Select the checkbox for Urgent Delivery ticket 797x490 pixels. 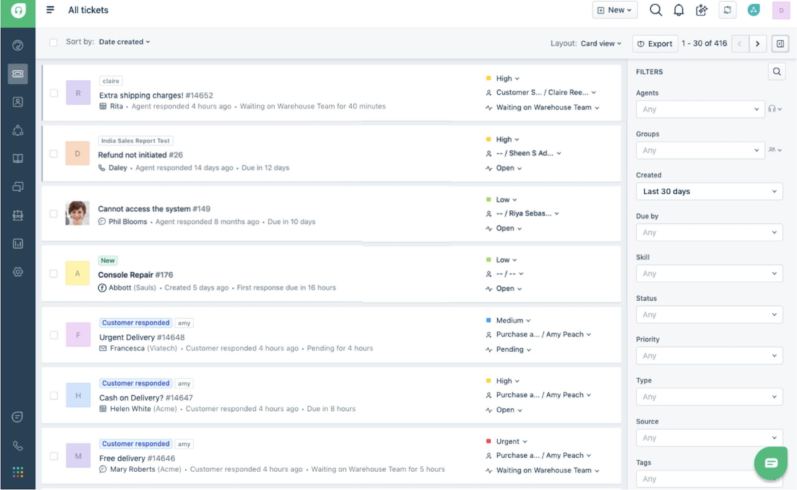[x=54, y=335]
